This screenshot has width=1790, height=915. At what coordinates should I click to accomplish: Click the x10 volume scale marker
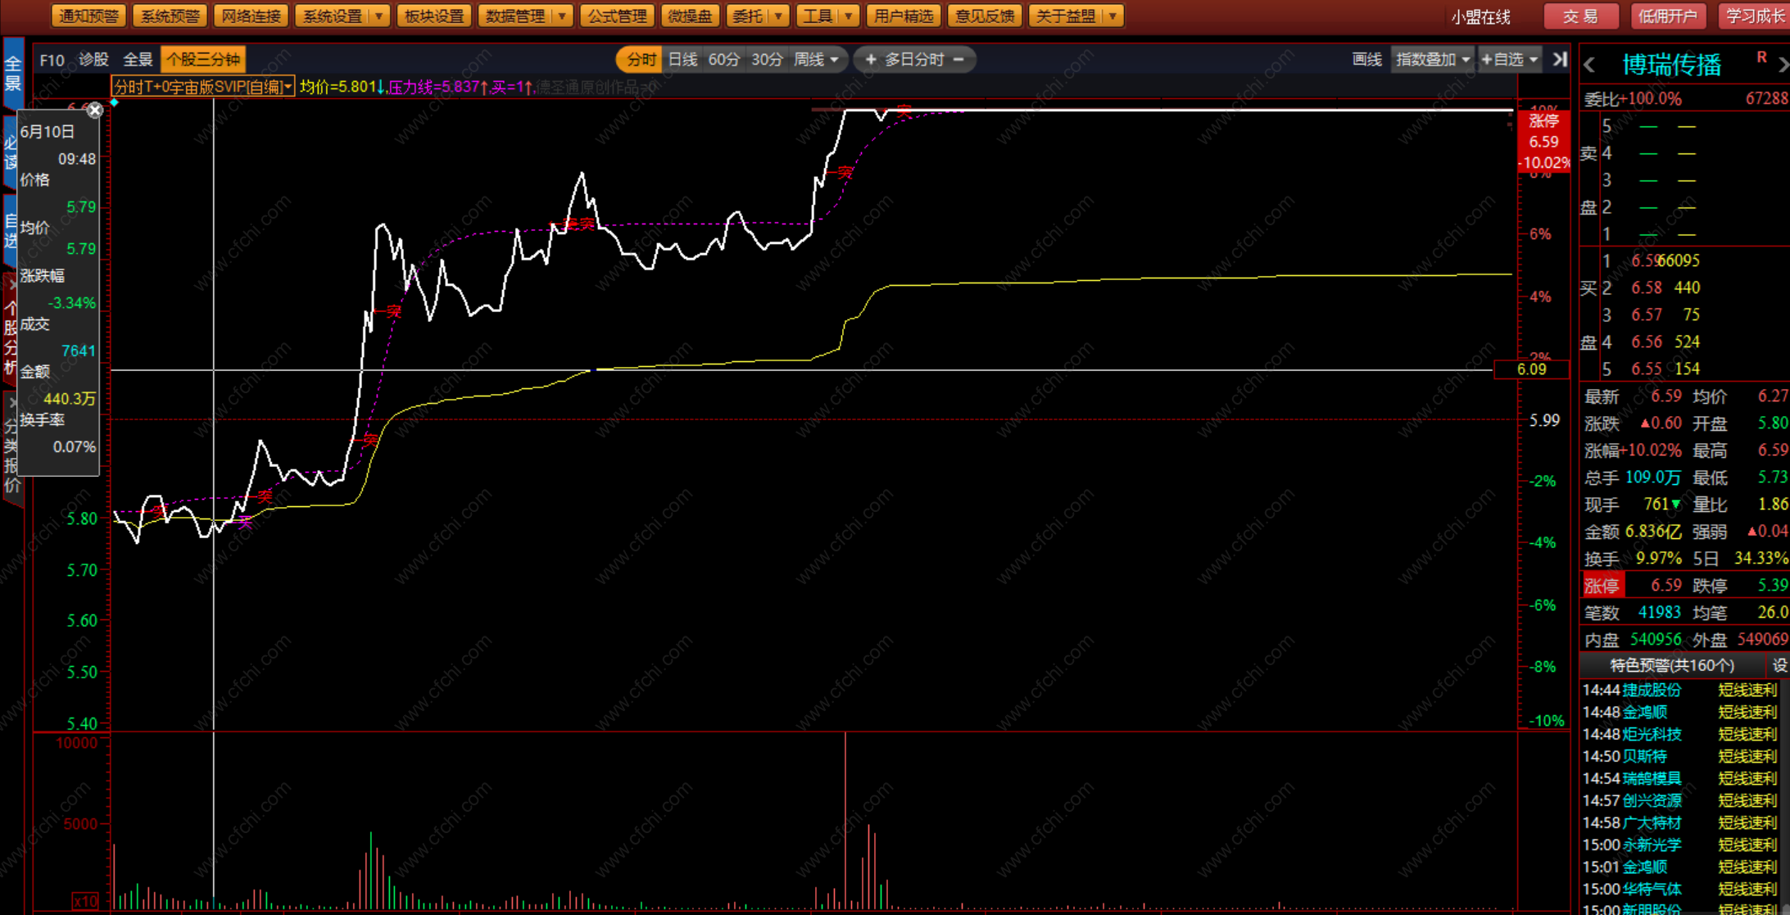click(x=85, y=901)
